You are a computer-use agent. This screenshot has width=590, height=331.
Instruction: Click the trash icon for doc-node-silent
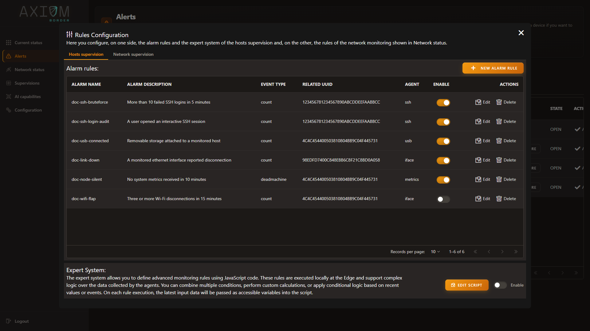click(x=499, y=179)
